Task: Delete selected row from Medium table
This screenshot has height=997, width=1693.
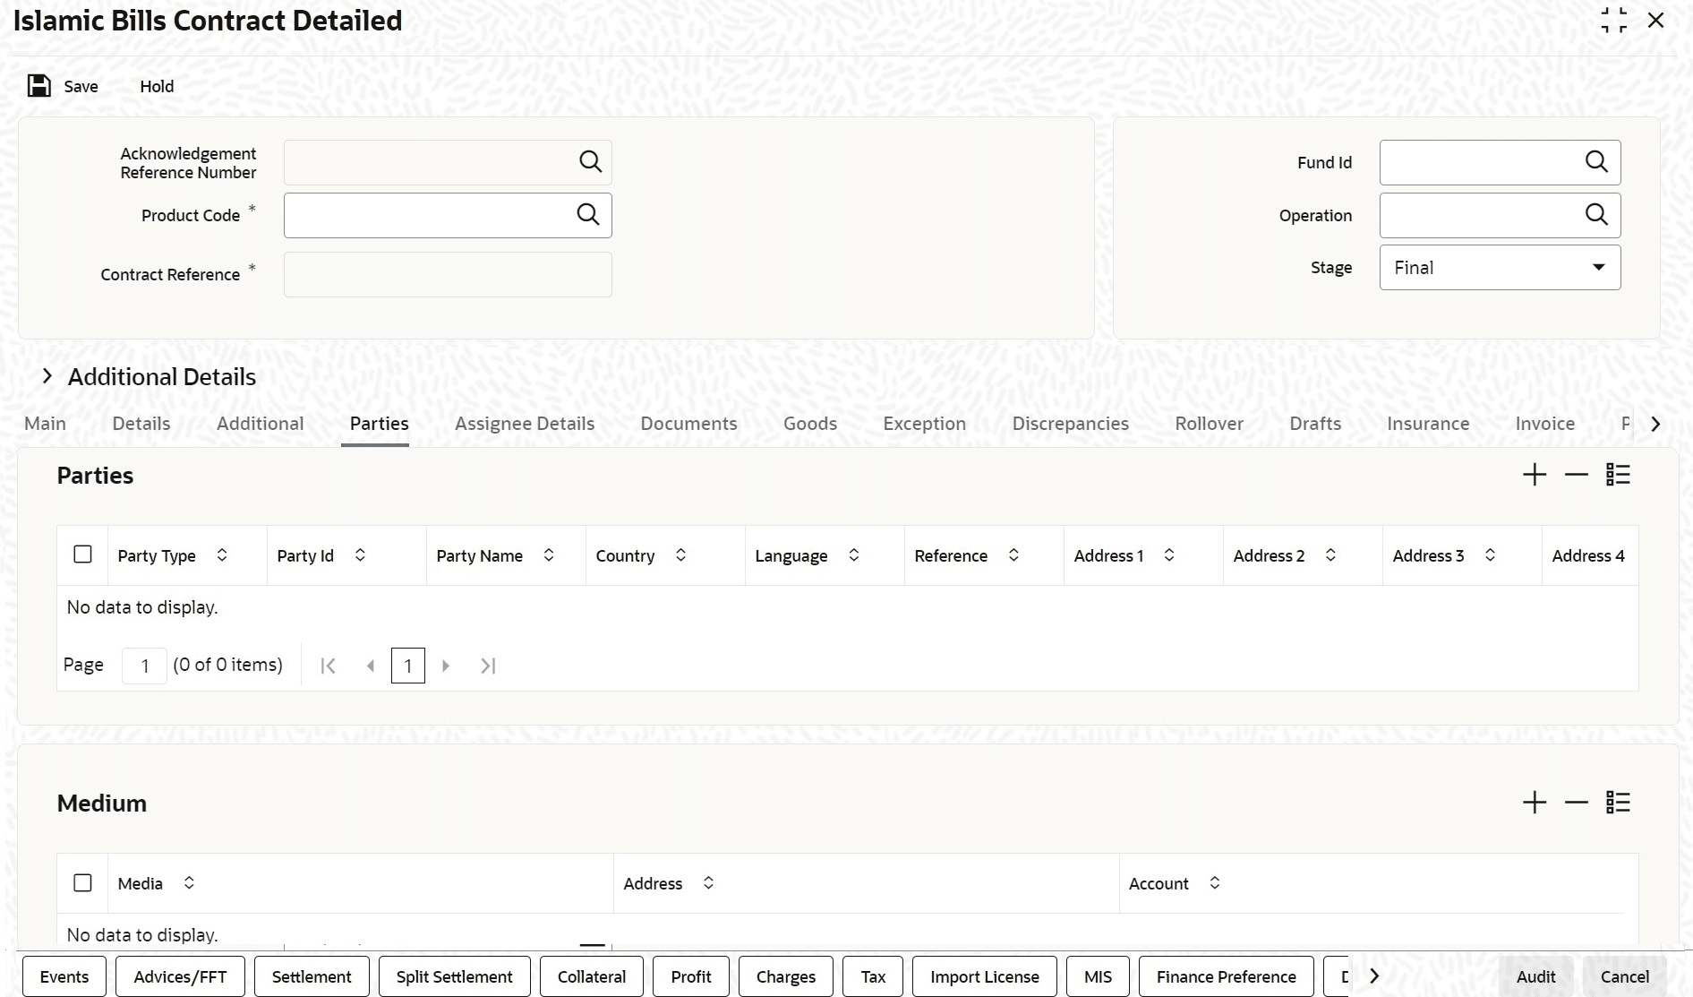Action: (1577, 803)
